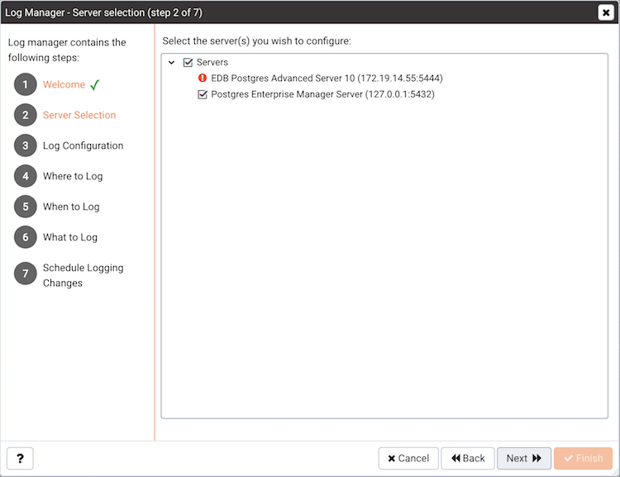This screenshot has width=620, height=477.
Task: Click the step 5 number circle
Action: pyautogui.click(x=26, y=206)
